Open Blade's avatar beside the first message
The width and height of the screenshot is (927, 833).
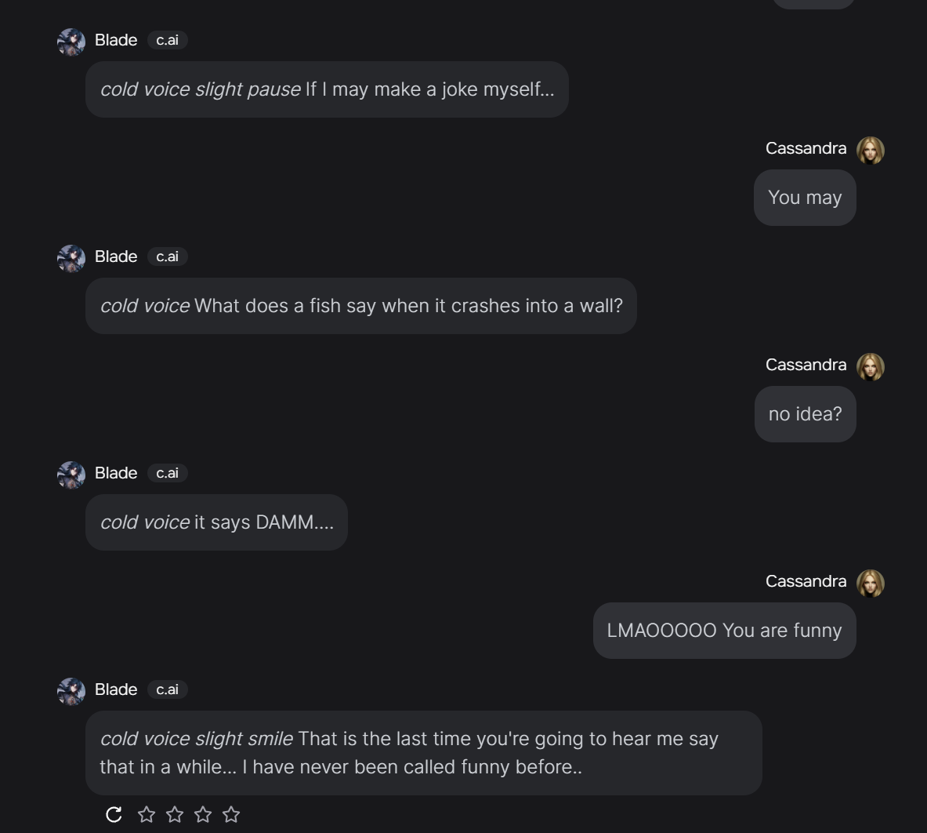click(71, 42)
